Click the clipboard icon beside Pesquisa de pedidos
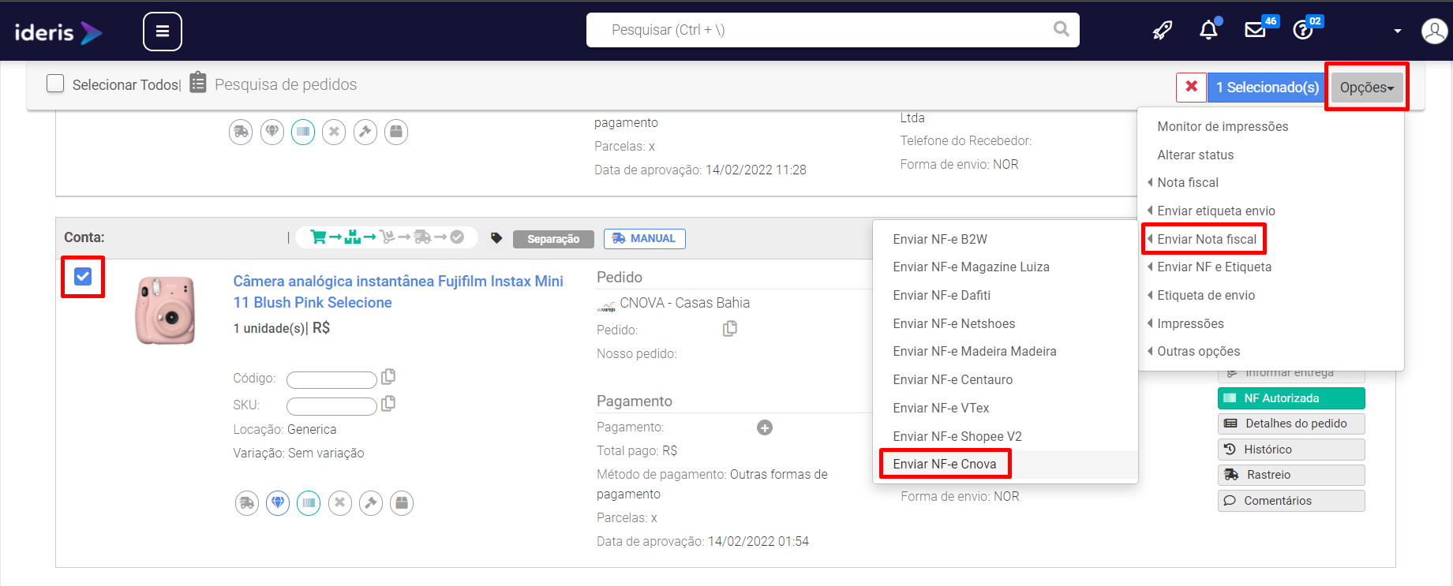Screen dimensions: 1453x586 198,83
